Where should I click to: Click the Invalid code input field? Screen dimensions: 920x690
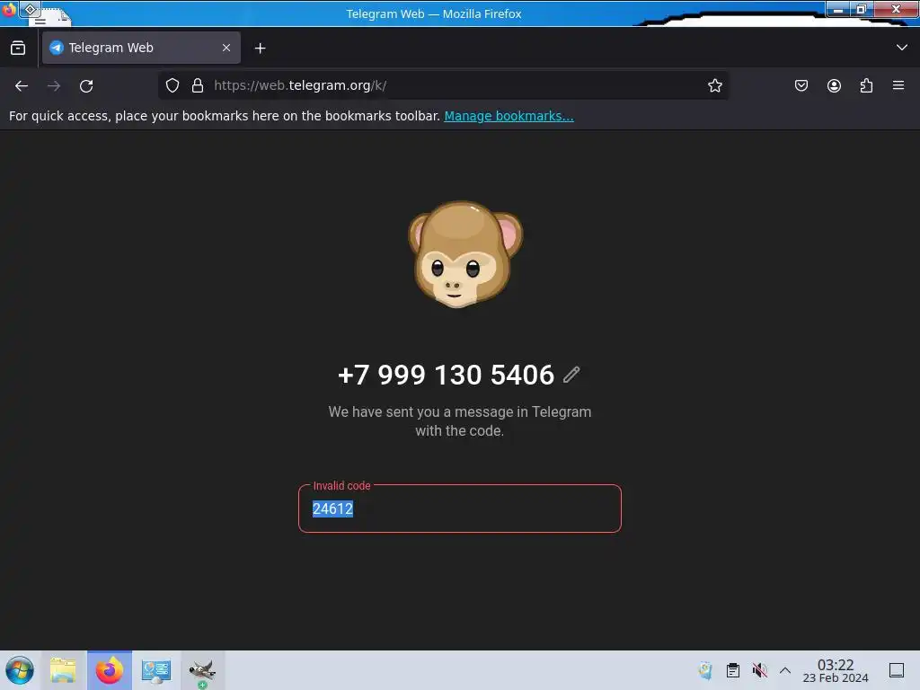click(x=459, y=509)
